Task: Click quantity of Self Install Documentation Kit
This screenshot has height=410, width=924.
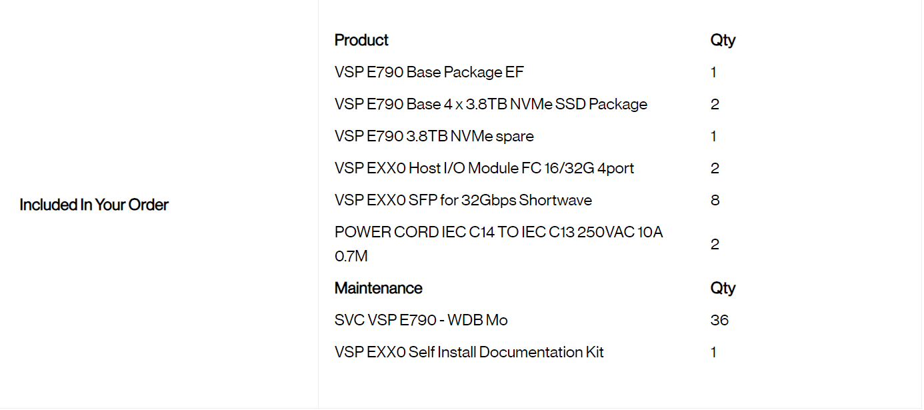Action: pos(713,352)
